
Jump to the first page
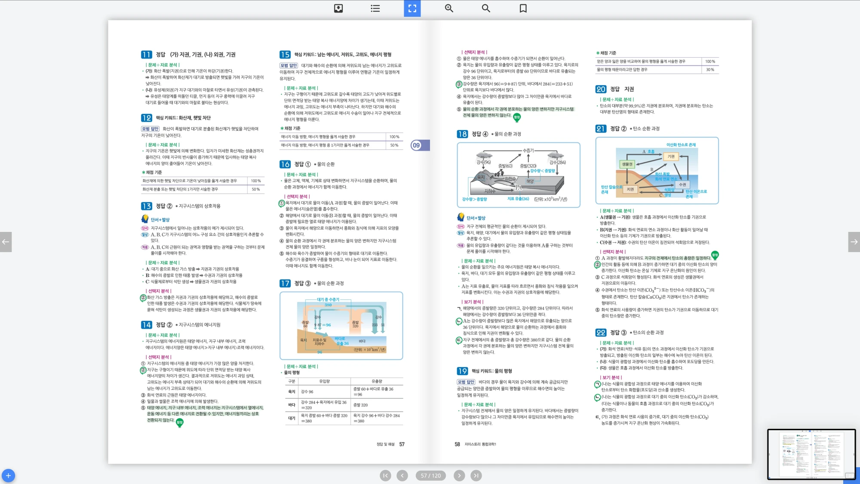(x=385, y=475)
